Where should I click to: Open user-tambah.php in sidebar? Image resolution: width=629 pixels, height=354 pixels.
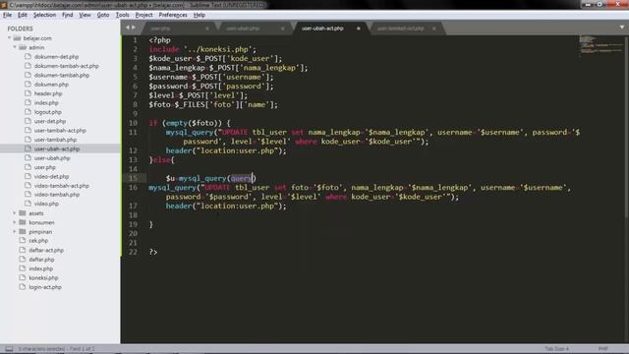click(x=55, y=140)
